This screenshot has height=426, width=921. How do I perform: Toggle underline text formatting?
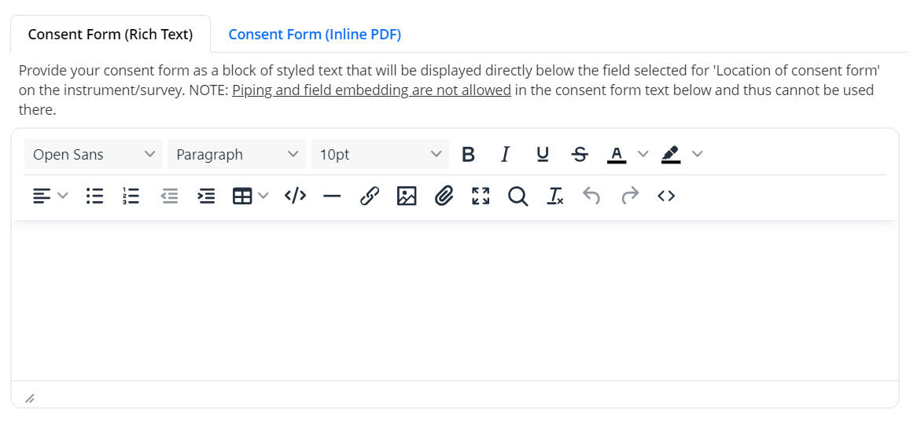click(x=543, y=155)
